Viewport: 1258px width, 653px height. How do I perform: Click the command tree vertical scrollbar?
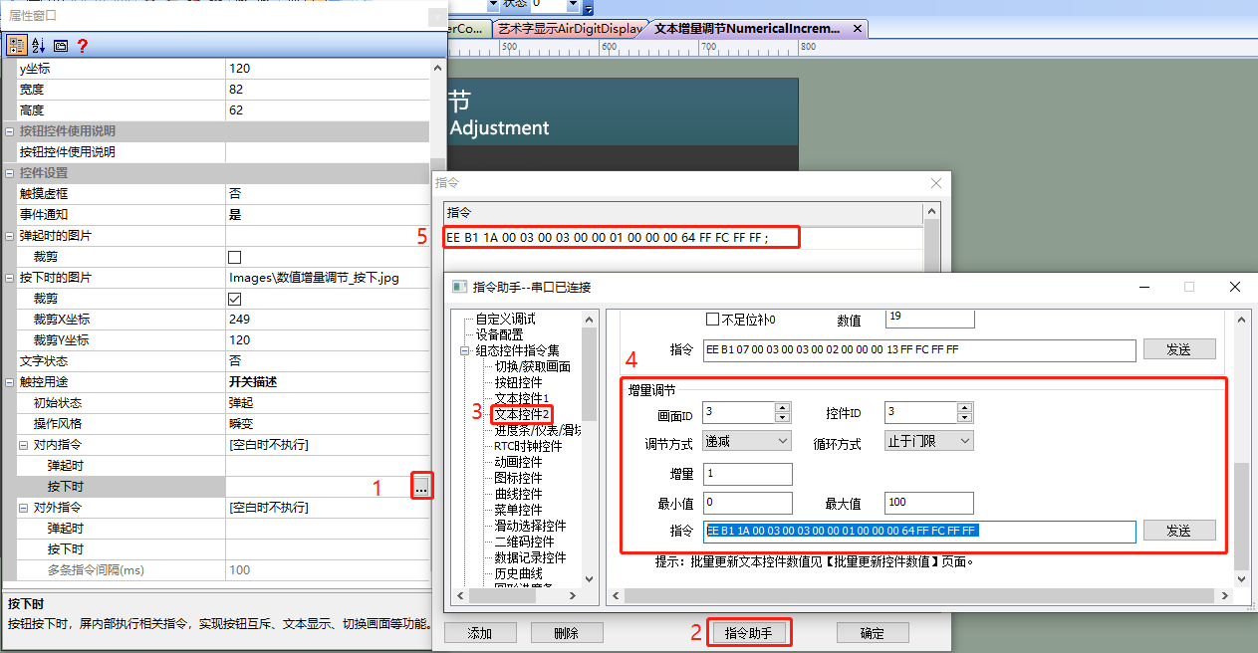[x=588, y=448]
